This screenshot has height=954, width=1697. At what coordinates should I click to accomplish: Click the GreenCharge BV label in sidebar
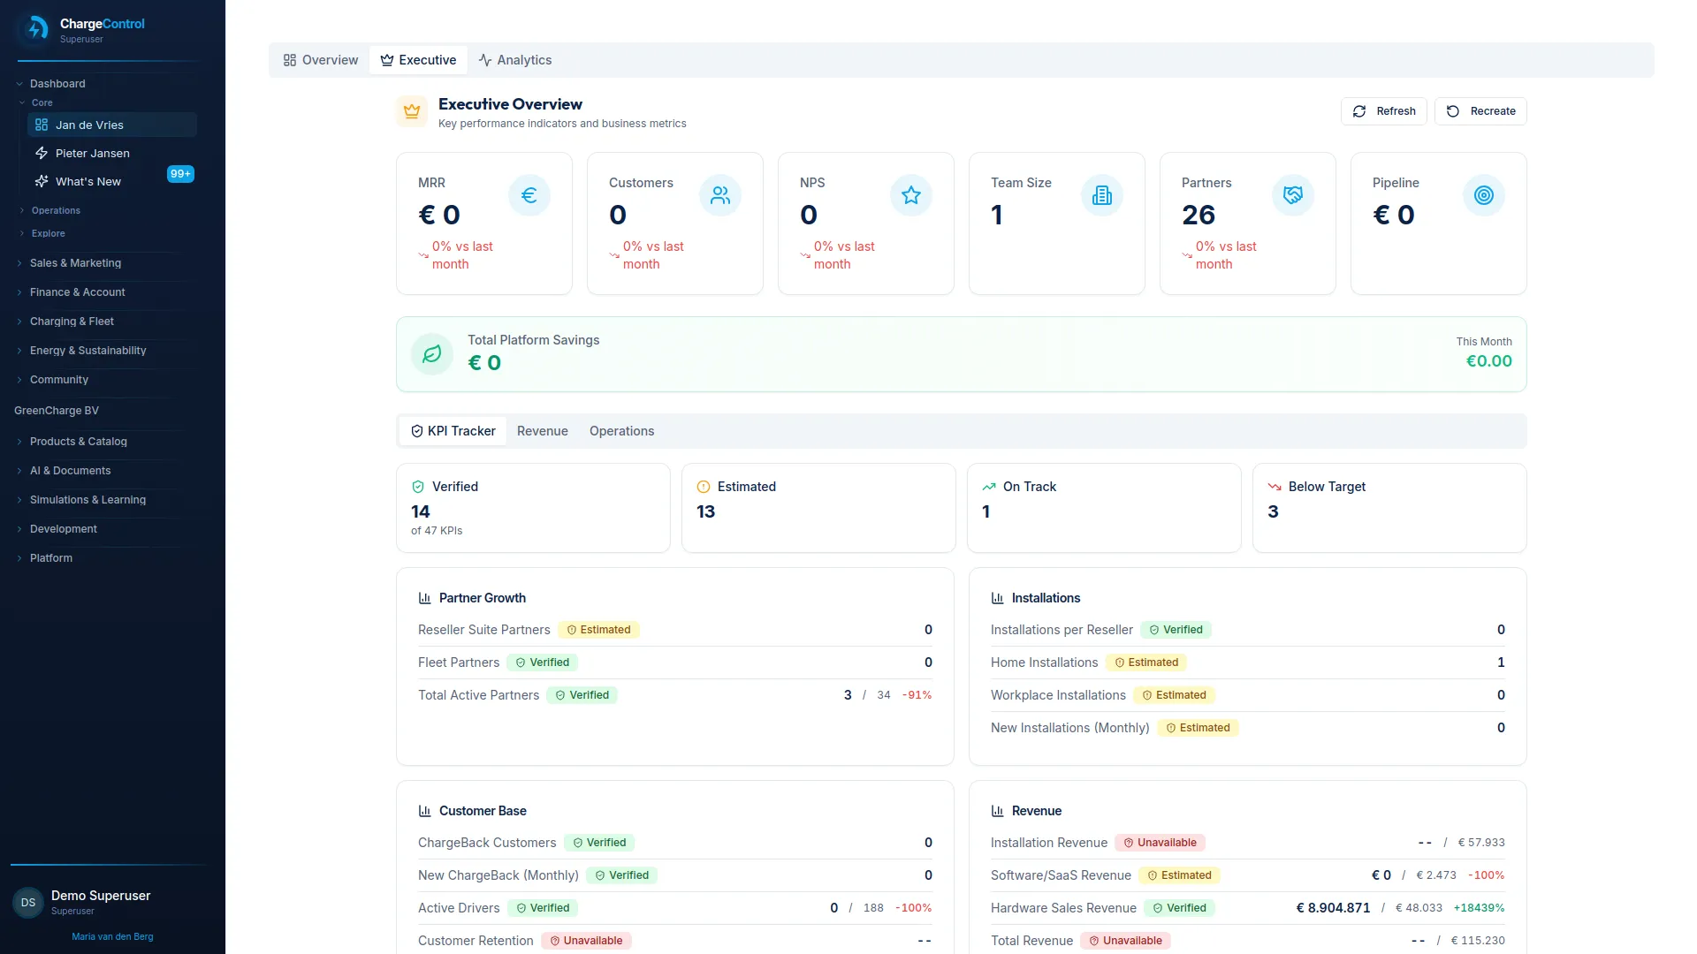[x=57, y=411]
